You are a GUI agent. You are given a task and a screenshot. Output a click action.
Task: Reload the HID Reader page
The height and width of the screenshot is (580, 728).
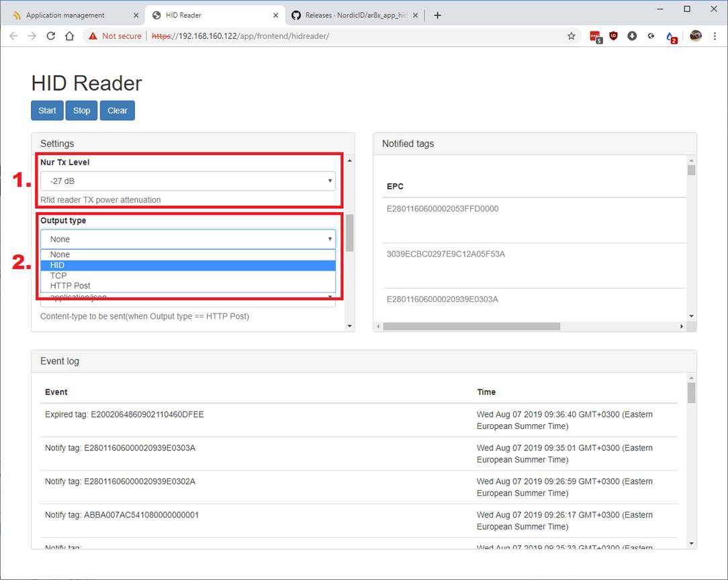[50, 36]
